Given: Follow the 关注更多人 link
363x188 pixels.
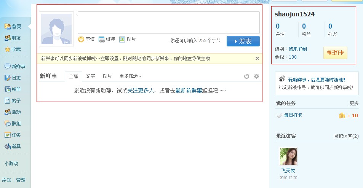Looking at the screenshot, I should click(x=141, y=91).
